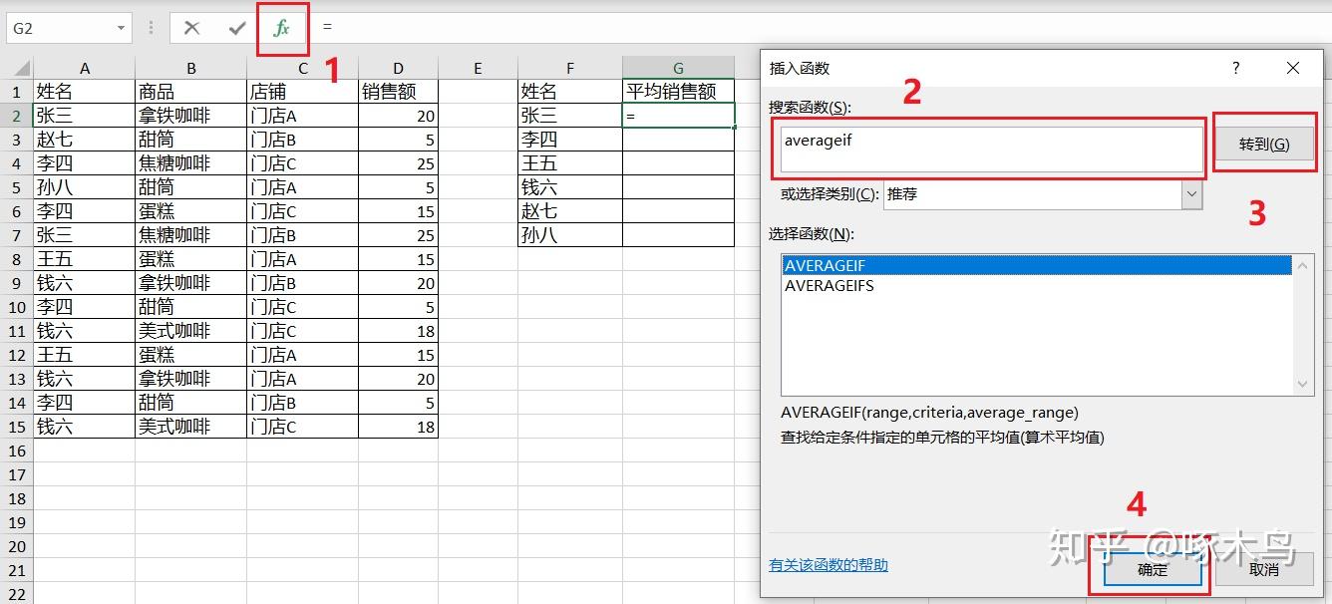The width and height of the screenshot is (1332, 604).
Task: Click cell C2 containing 门店A
Action: tap(303, 116)
